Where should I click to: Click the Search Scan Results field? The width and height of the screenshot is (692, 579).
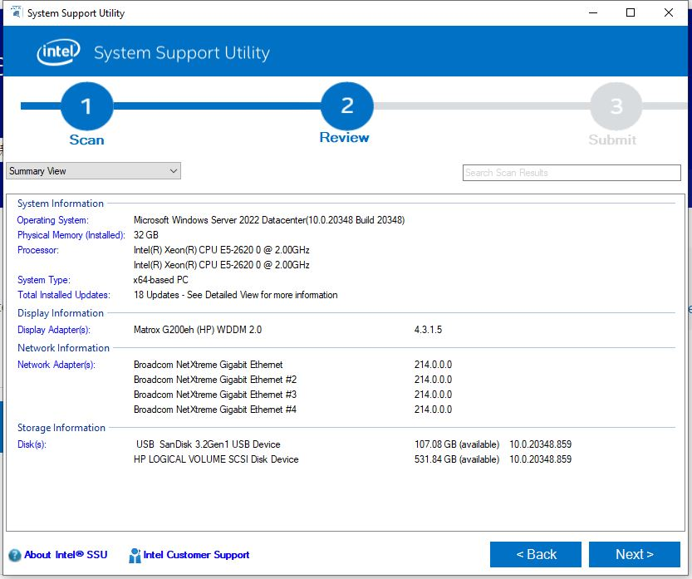[x=572, y=173]
